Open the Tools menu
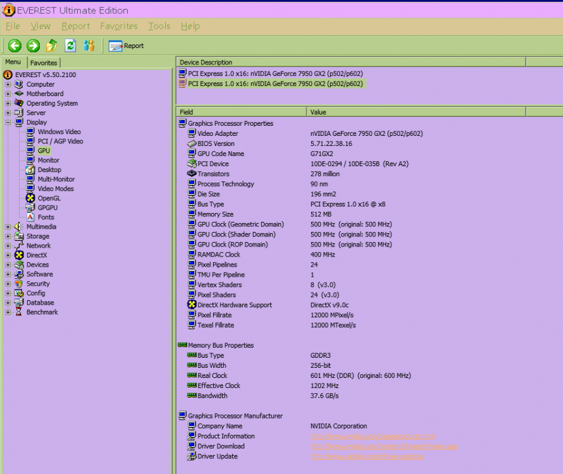The height and width of the screenshot is (474, 563). [159, 26]
